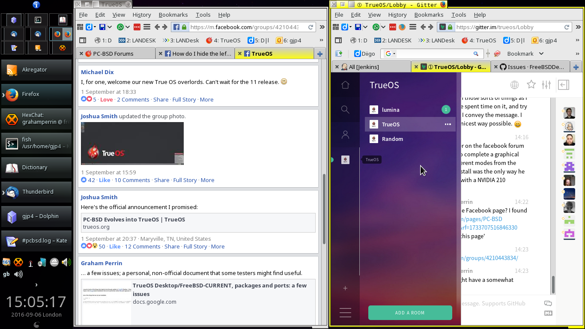Click Diigo toolbar button in Gitter window
This screenshot has height=329, width=585.
tap(365, 54)
